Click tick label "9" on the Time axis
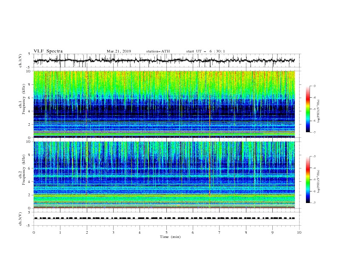Screen dimensions: 337x261 [x=272, y=232]
